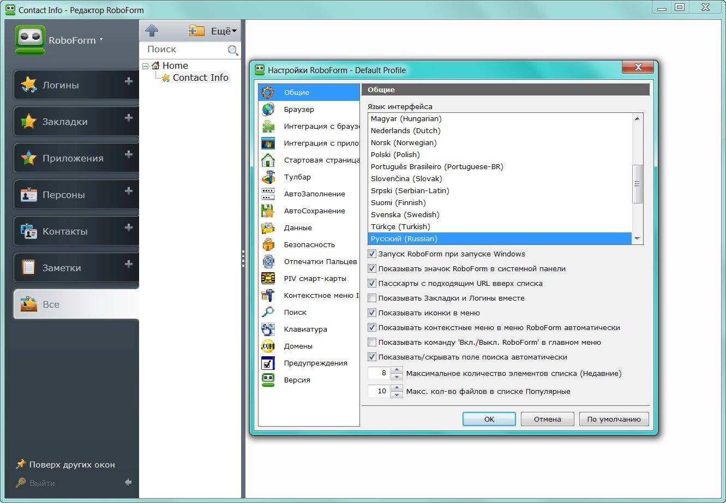
Task: Enable команду 'Вкл./Выкл. RoboForm' в главном меню
Action: (x=372, y=342)
